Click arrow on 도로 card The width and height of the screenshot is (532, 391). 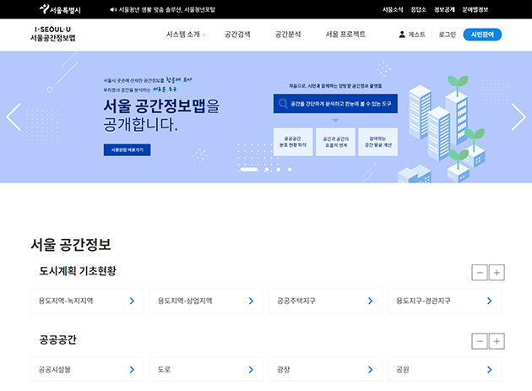pyautogui.click(x=251, y=370)
